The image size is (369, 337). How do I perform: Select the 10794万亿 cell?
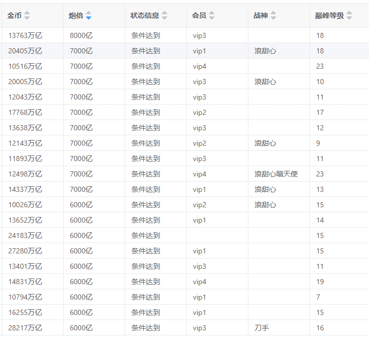point(25,297)
